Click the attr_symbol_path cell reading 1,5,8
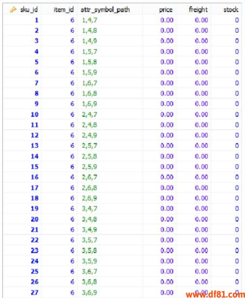This screenshot has height=298, width=245. (x=89, y=62)
